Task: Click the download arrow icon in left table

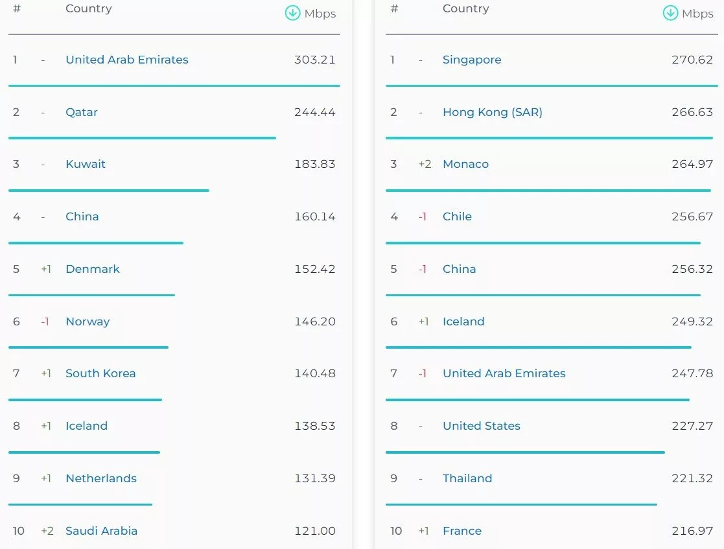Action: coord(293,13)
